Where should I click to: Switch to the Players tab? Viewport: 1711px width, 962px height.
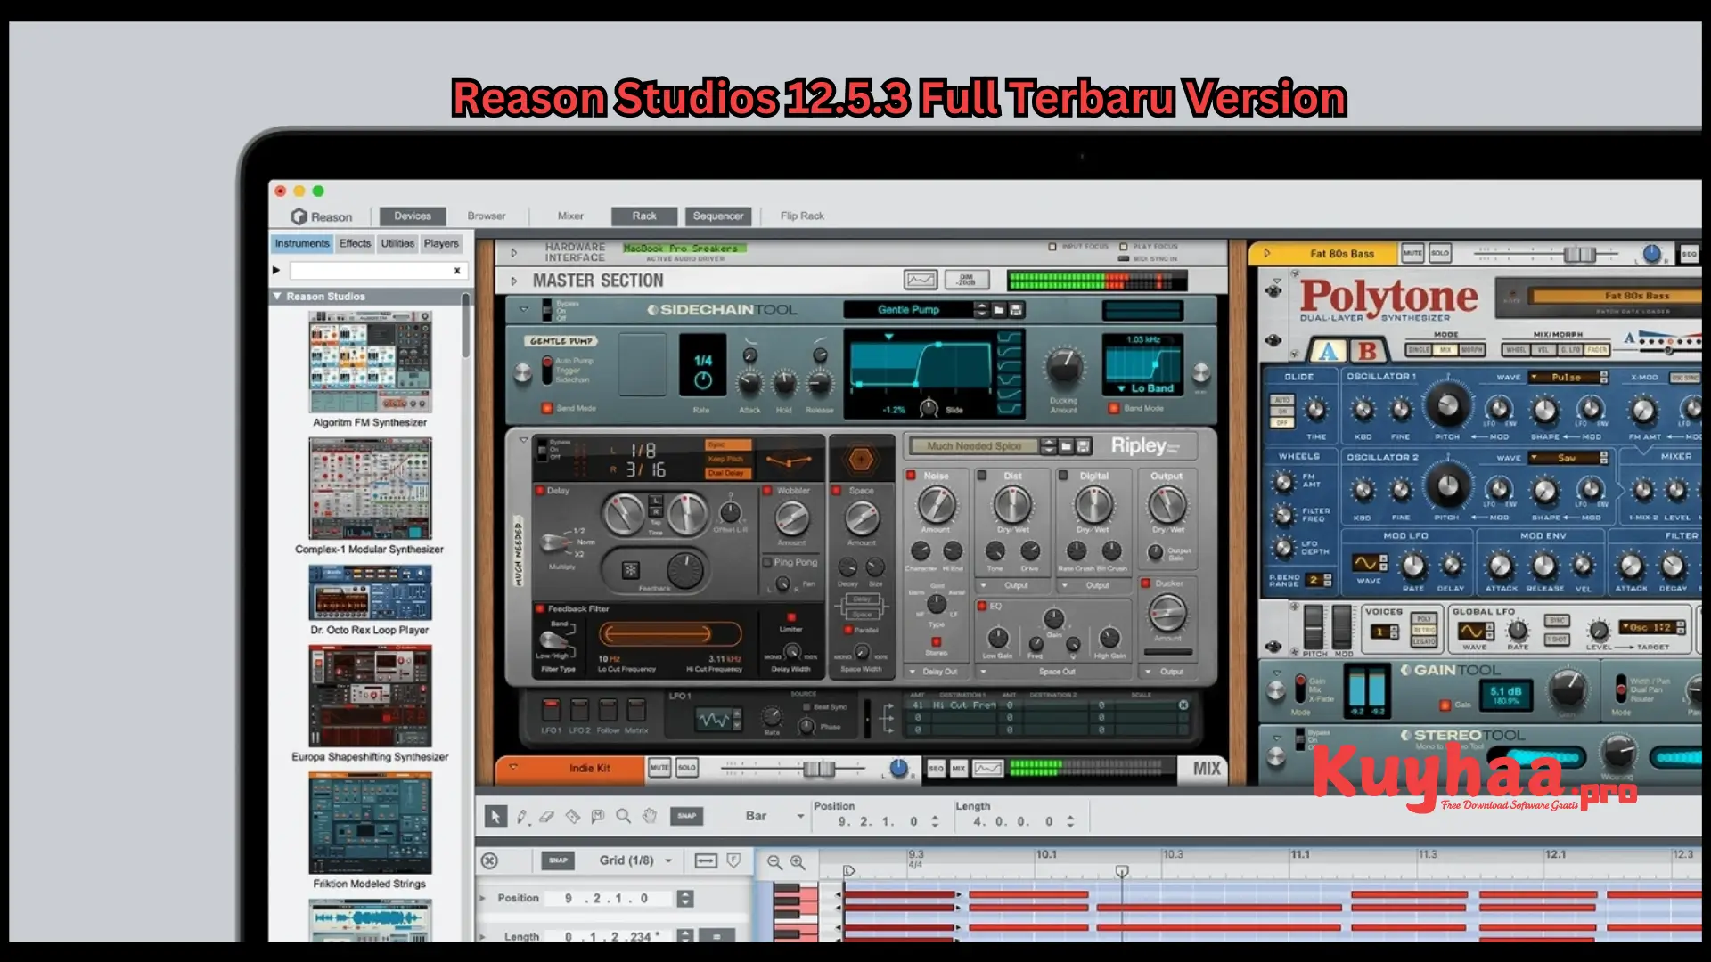(x=441, y=243)
